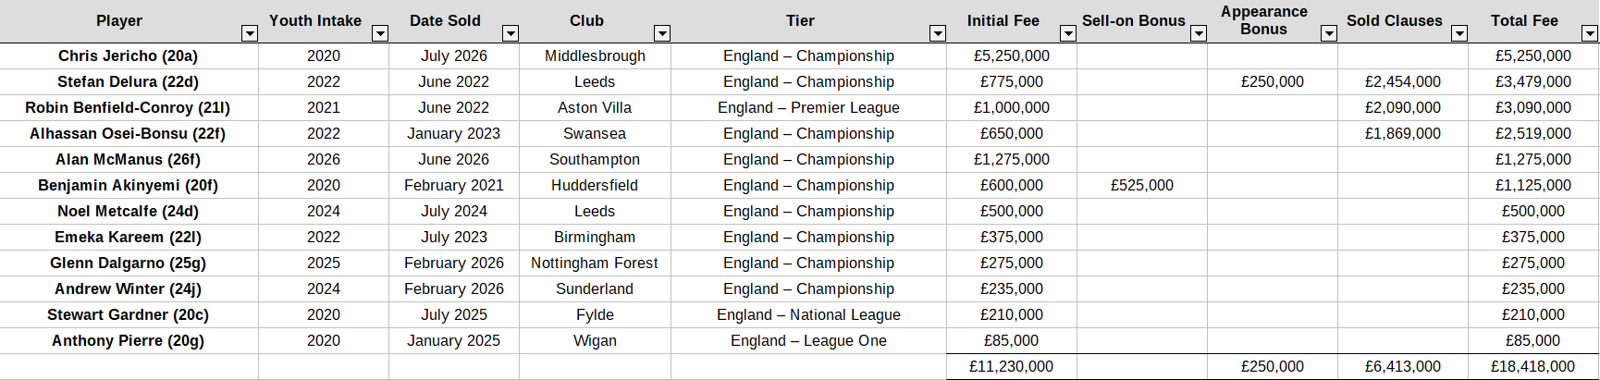Expand the Sell-on Bonus filter arrow
The width and height of the screenshot is (1600, 380).
[1198, 33]
